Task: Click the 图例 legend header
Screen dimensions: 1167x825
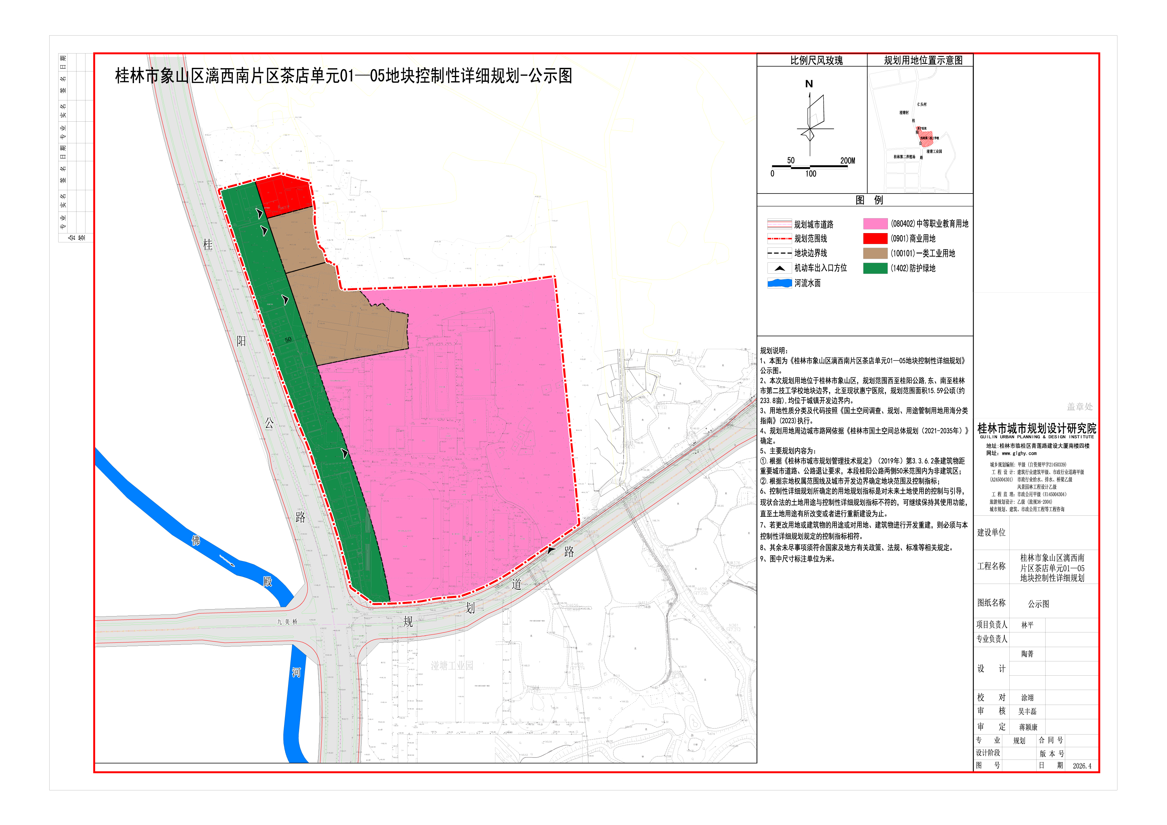Action: point(869,200)
